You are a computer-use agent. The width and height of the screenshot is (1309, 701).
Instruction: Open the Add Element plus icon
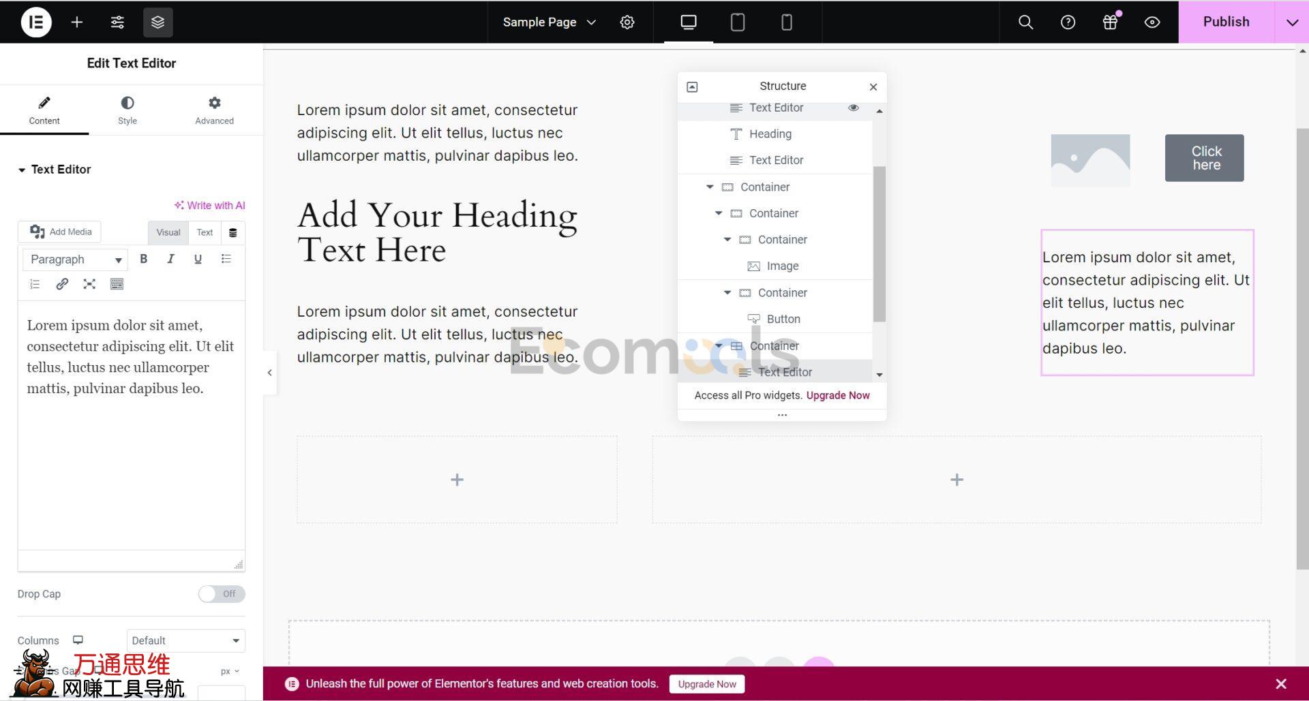77,22
